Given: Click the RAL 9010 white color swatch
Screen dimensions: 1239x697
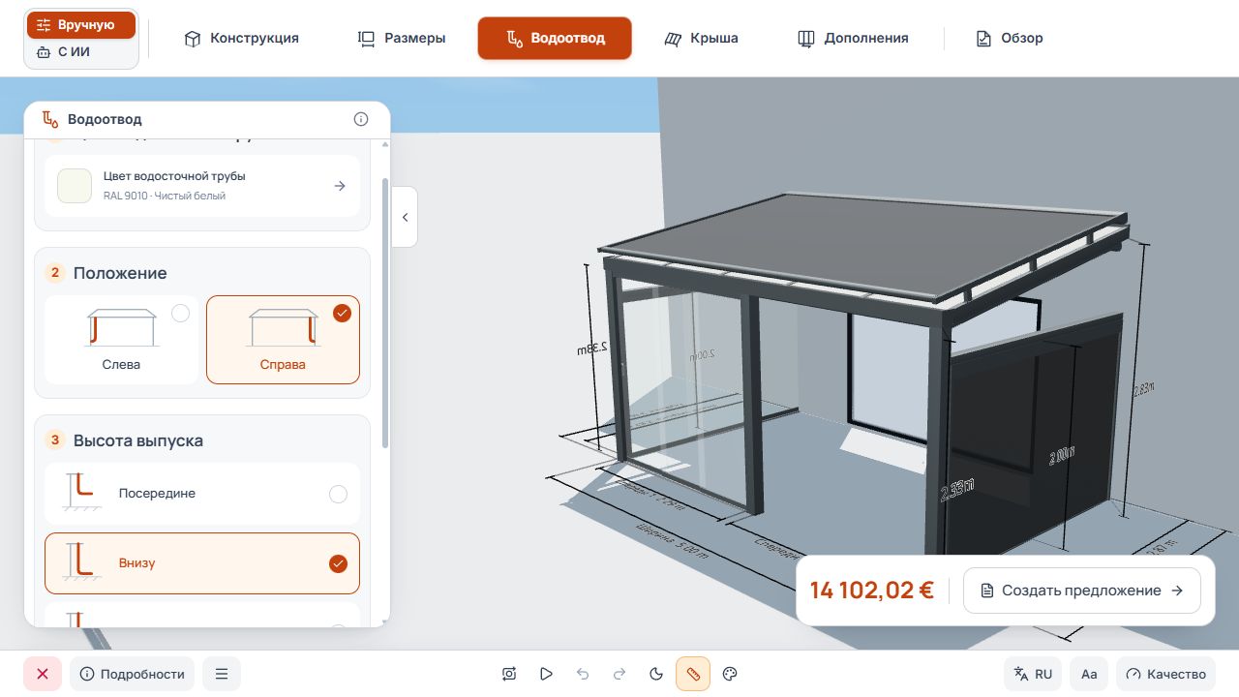Looking at the screenshot, I should tap(75, 186).
